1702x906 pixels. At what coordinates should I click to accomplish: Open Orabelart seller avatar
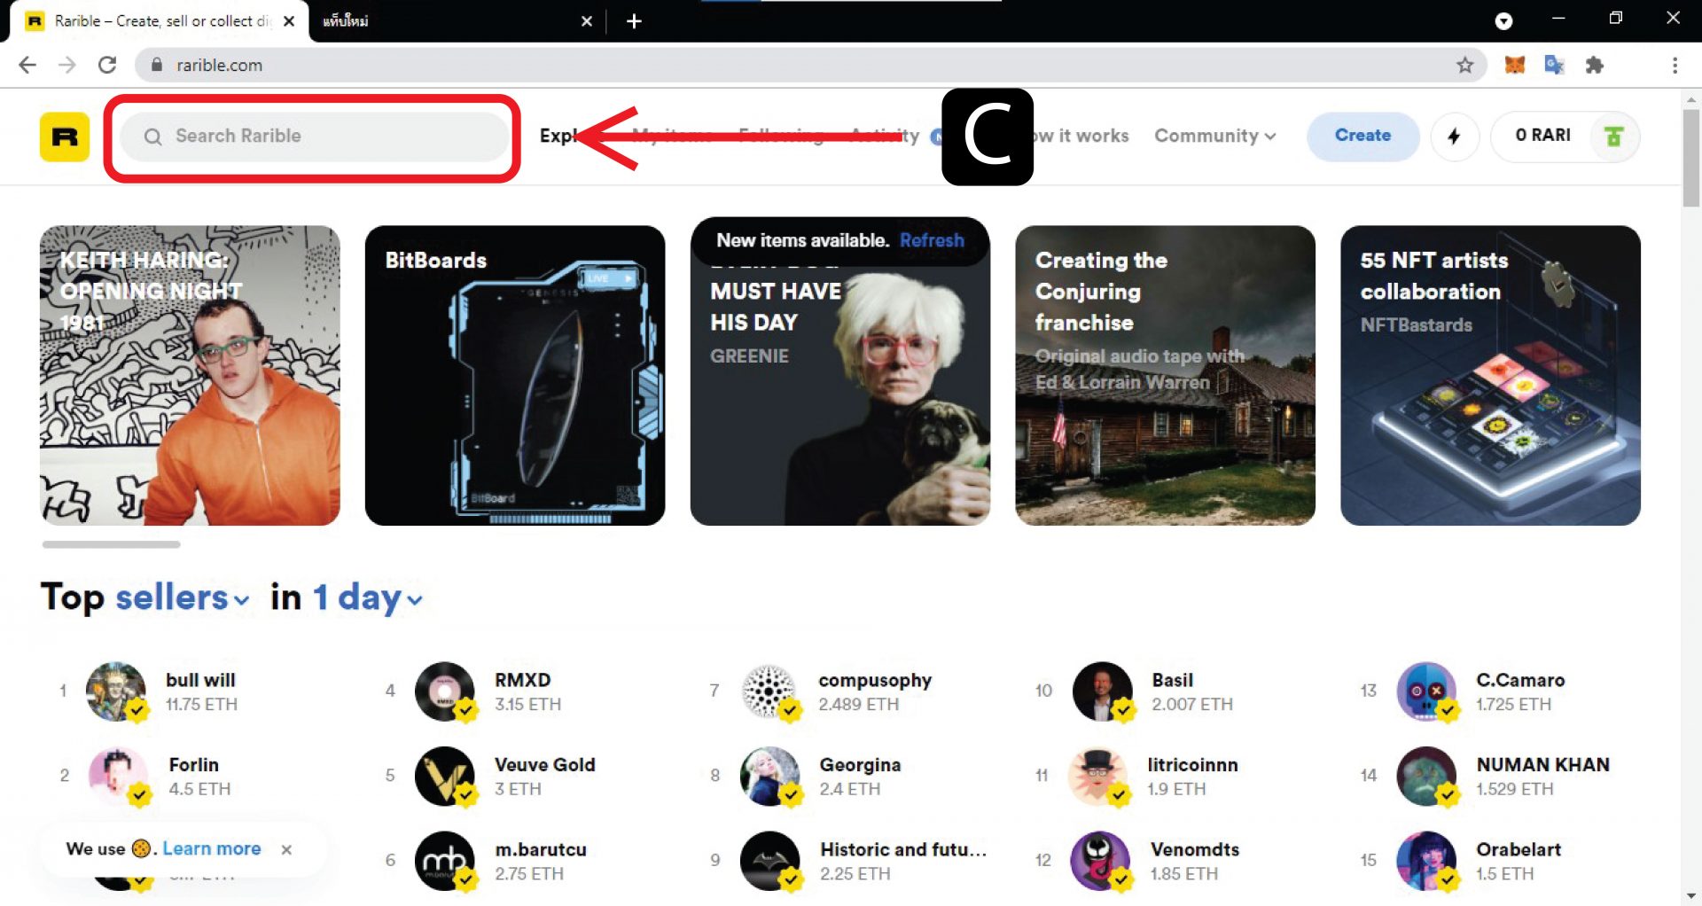pos(1427,861)
